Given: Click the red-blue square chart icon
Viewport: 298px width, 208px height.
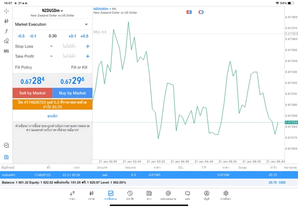Looking at the screenshot, I should 189,12.
